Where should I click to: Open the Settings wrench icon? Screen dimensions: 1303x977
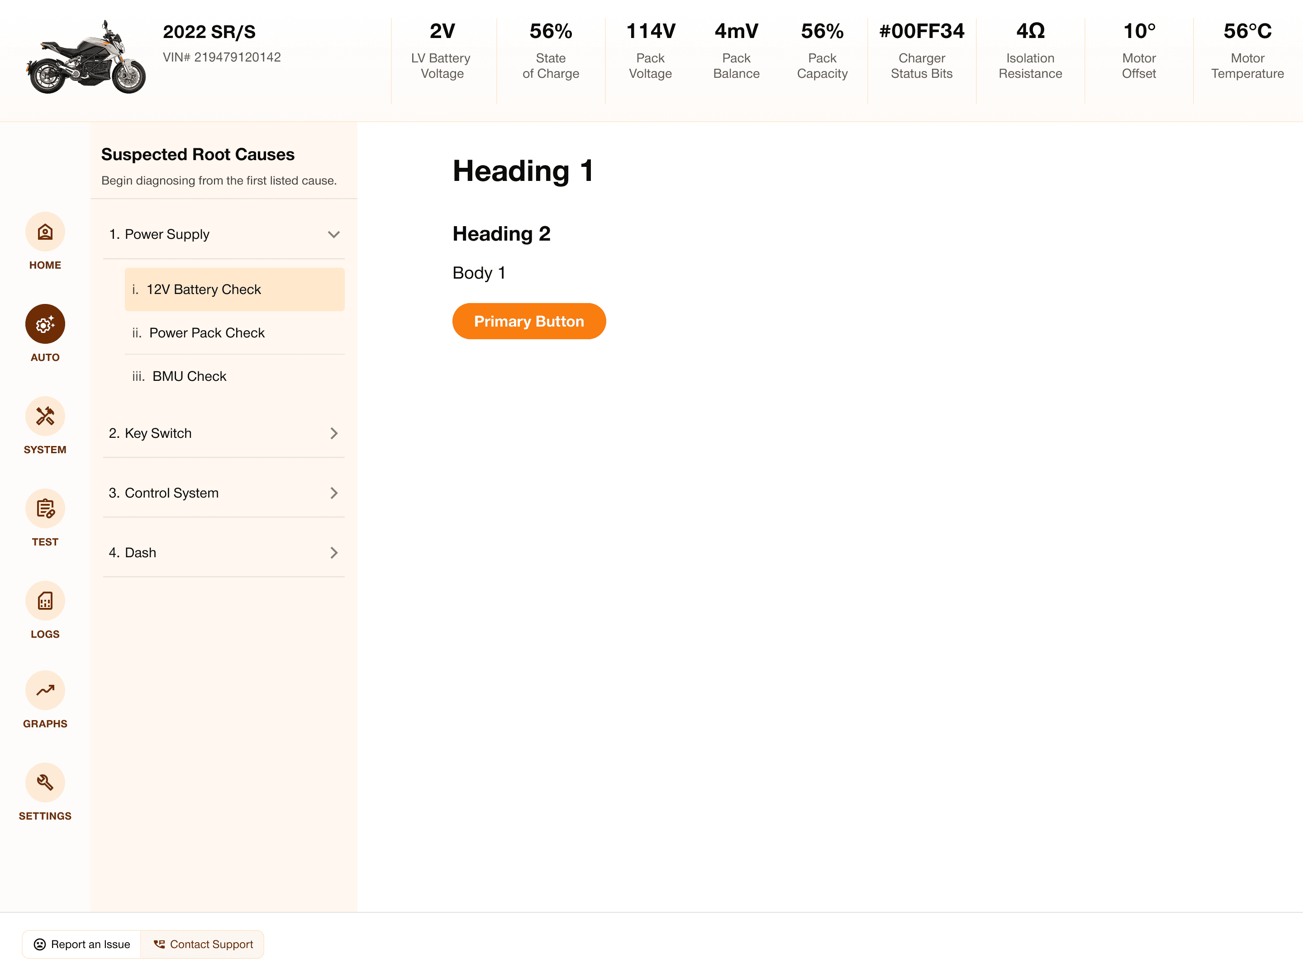[x=45, y=783]
